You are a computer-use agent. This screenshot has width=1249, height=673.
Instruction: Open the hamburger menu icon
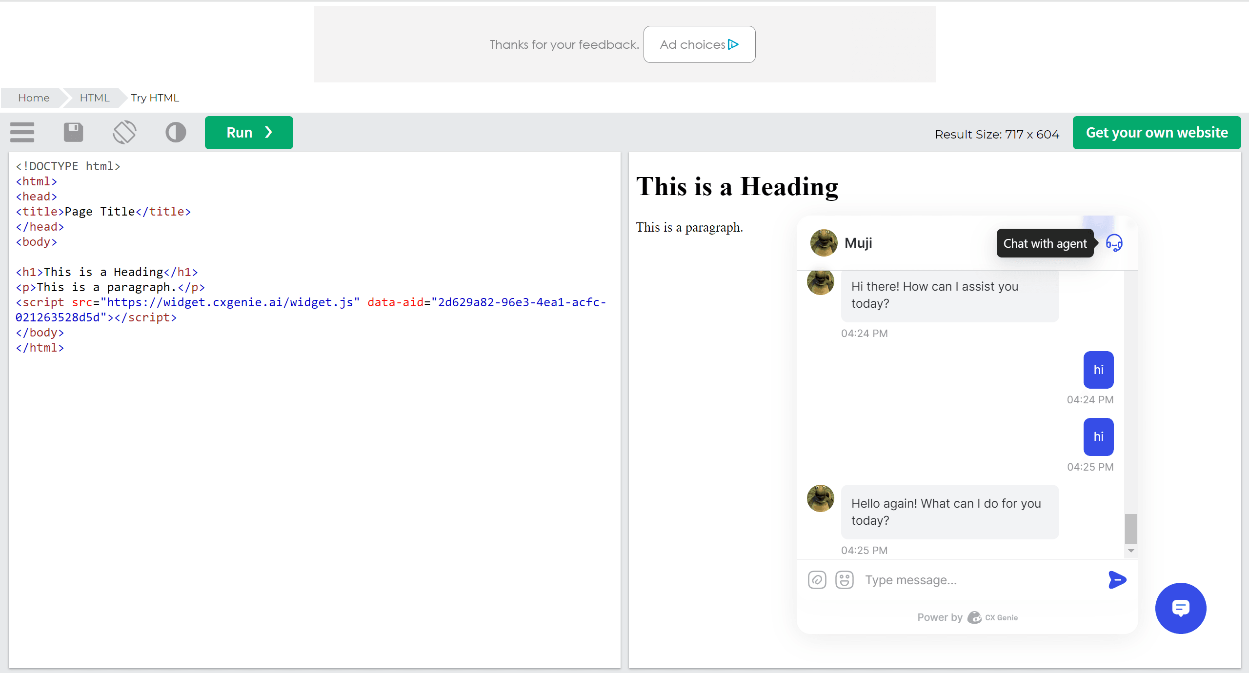click(22, 132)
